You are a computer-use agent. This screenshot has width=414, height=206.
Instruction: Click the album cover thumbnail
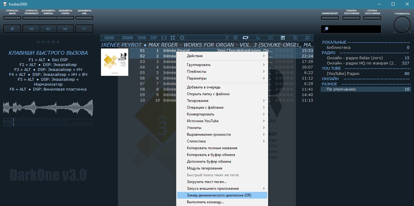pos(114,62)
